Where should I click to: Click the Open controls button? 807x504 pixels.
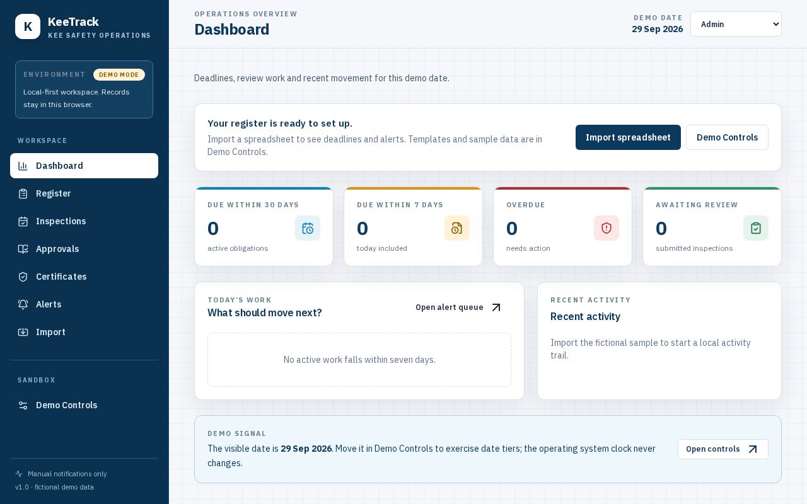click(723, 449)
